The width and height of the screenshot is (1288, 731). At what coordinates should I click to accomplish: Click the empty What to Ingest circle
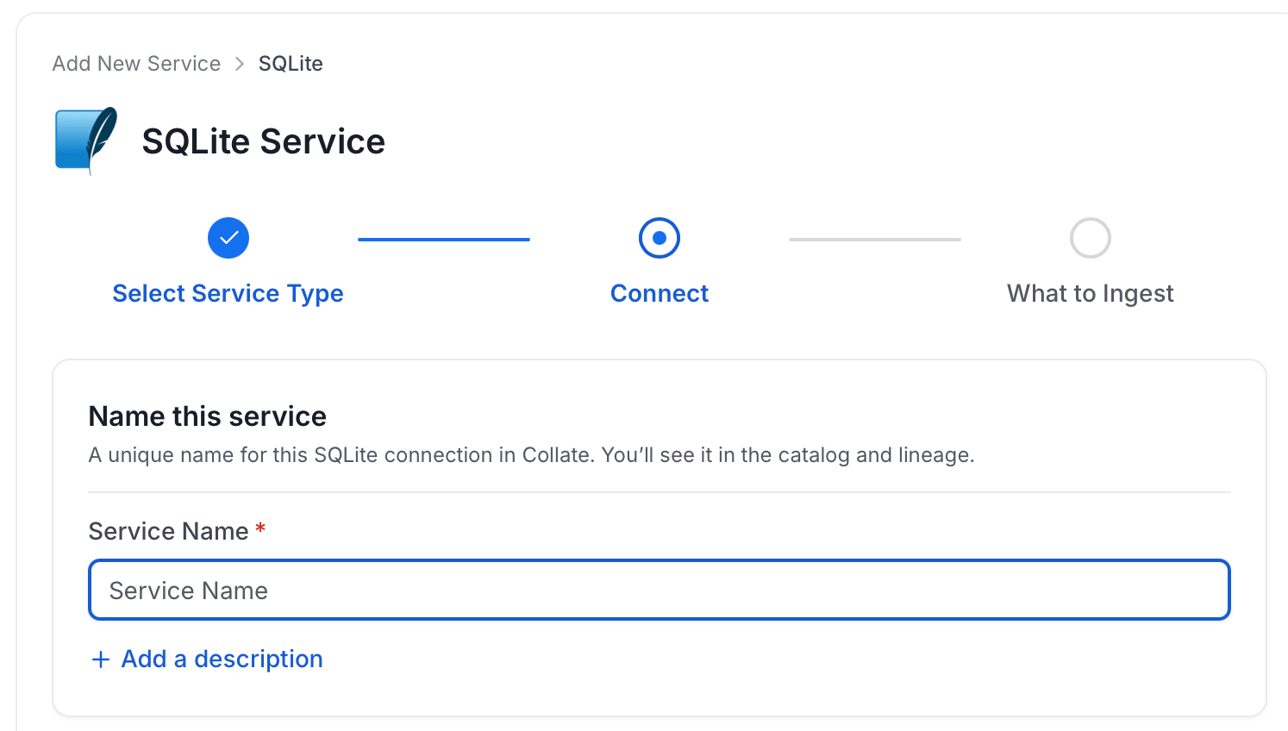[x=1091, y=238]
